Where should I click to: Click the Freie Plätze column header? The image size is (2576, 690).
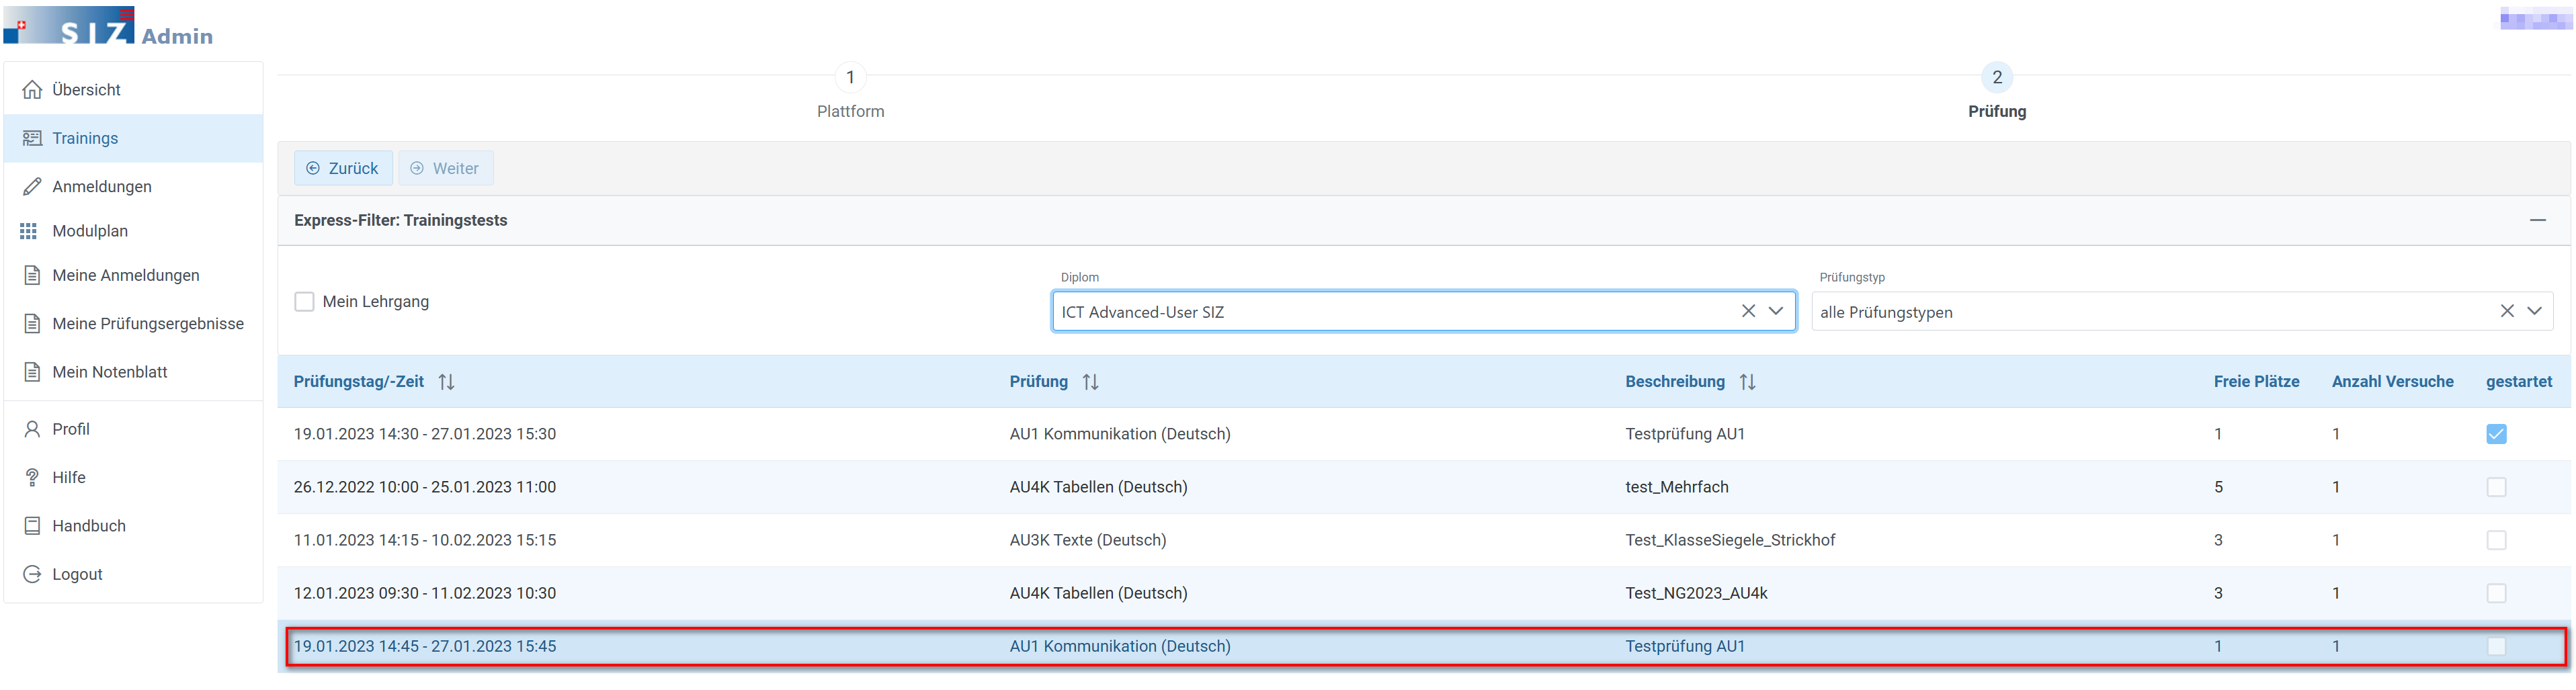[2256, 382]
